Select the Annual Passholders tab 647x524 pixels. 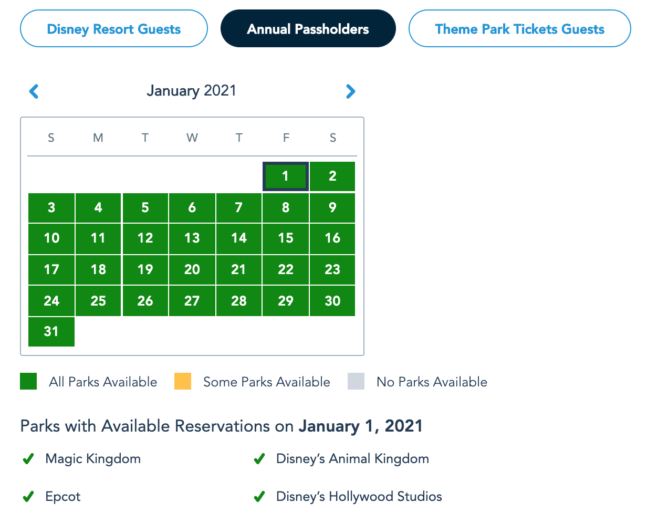[308, 29]
